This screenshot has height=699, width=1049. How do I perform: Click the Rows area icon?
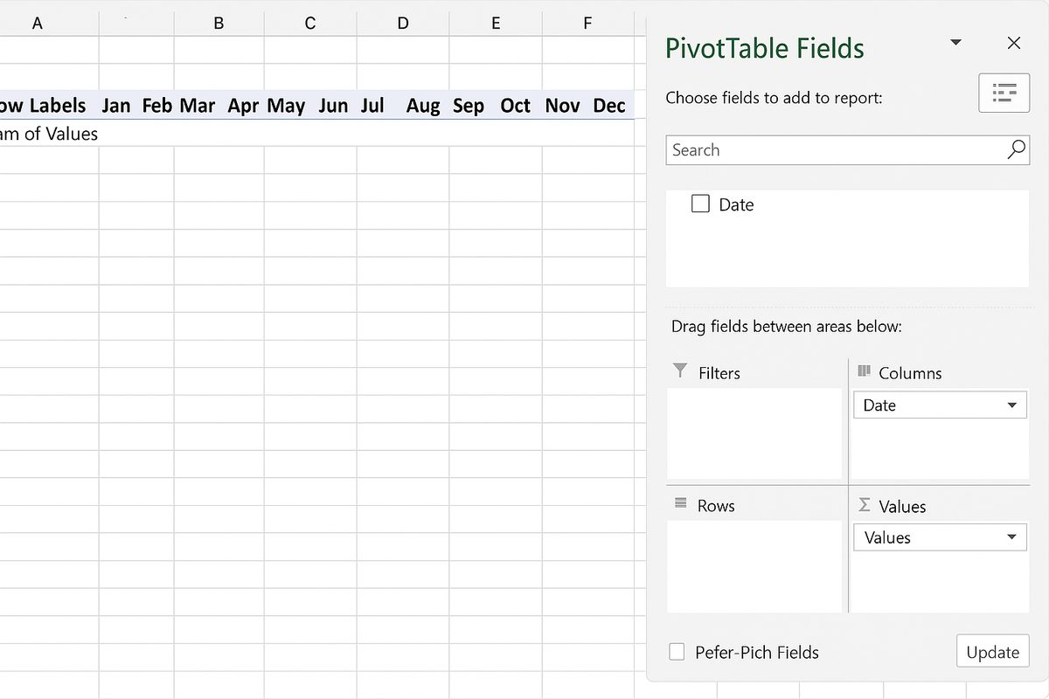click(x=680, y=504)
